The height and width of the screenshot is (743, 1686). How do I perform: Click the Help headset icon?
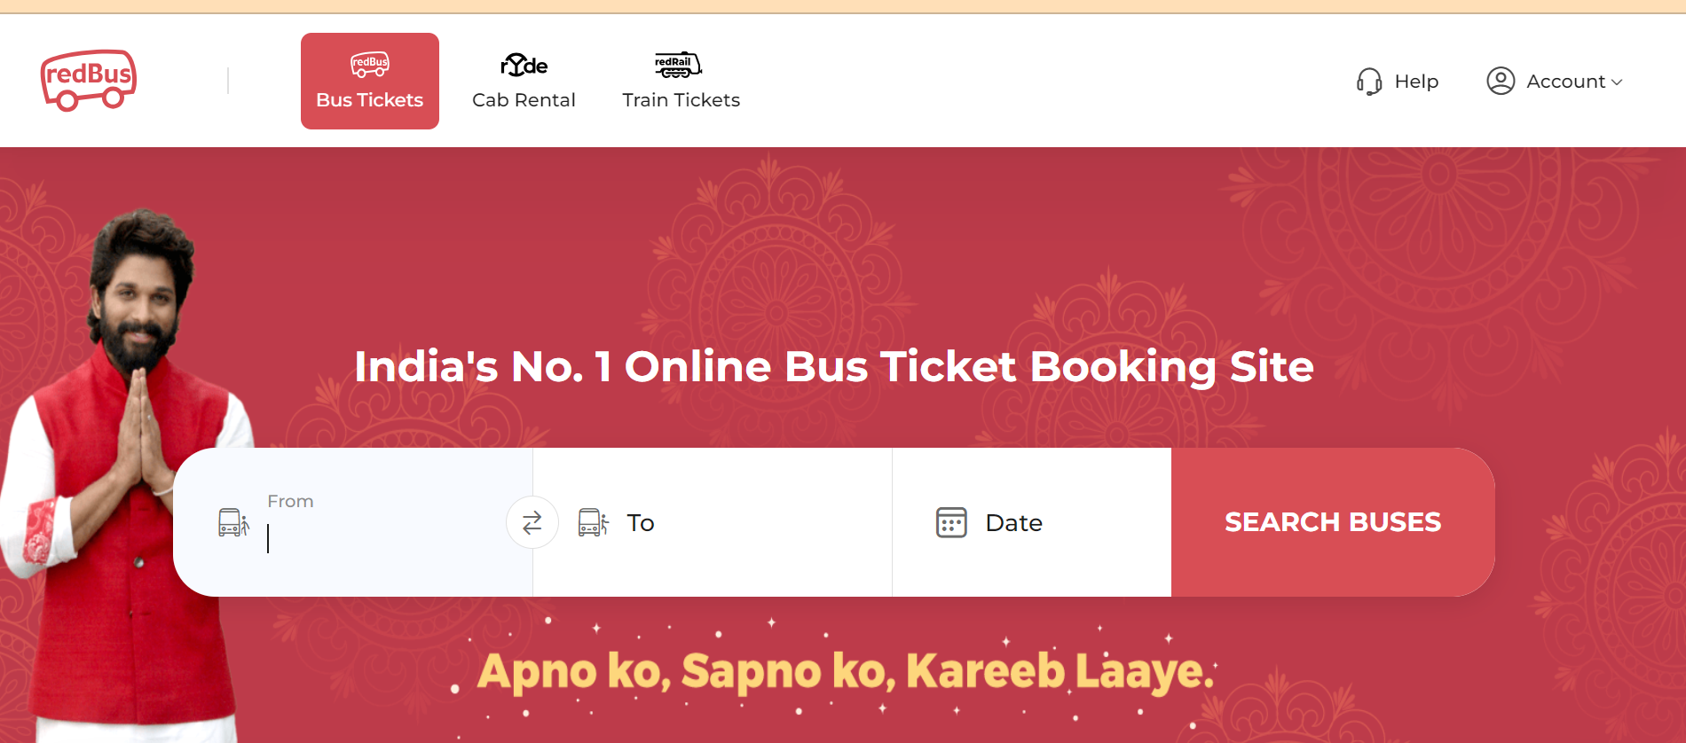pyautogui.click(x=1369, y=82)
